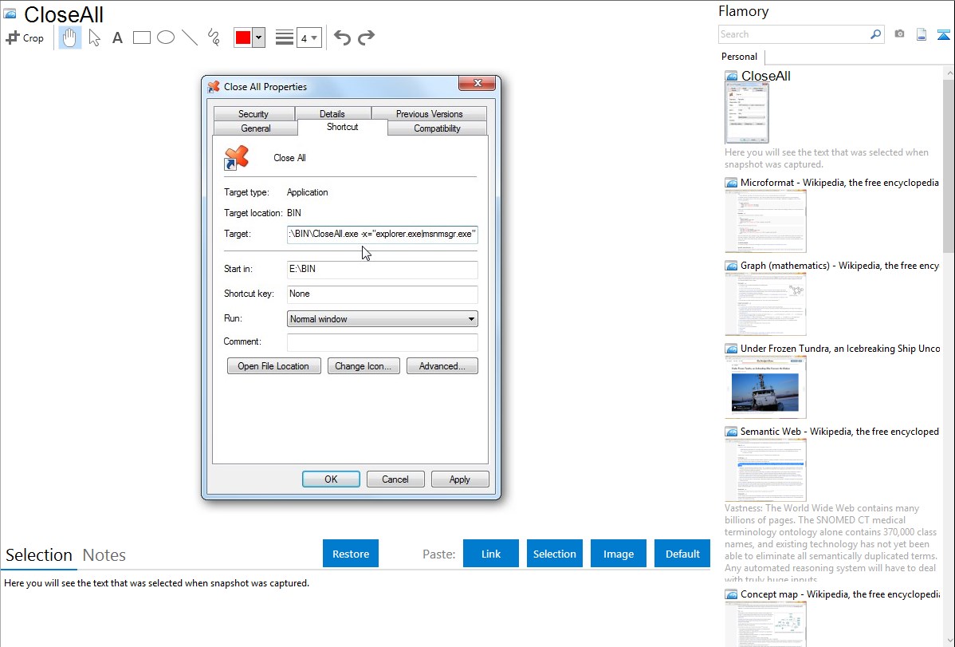Screen dimensions: 955x647
Task: Click Cancel in Close All Properties
Action: (x=396, y=479)
